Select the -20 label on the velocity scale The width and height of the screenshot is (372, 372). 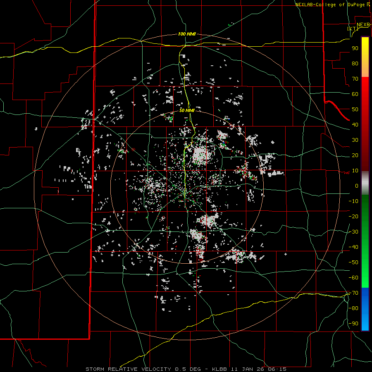[x=353, y=216]
